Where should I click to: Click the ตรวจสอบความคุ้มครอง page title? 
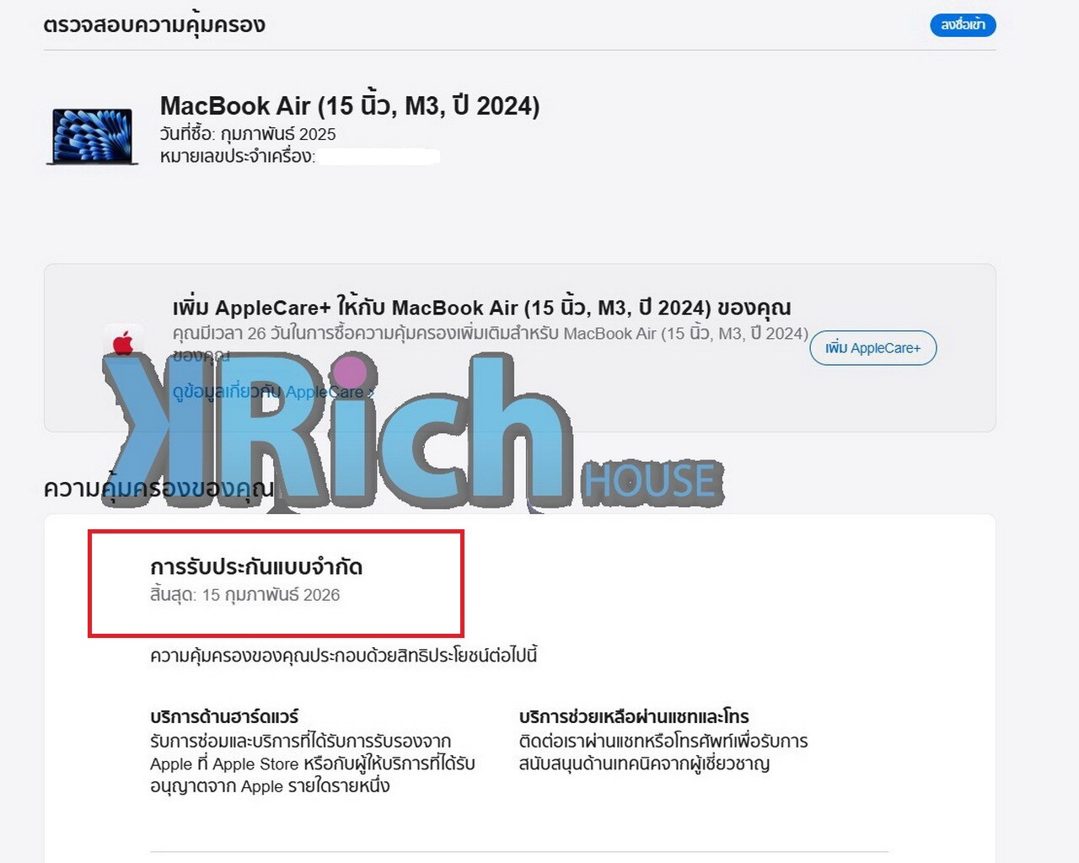[x=154, y=25]
